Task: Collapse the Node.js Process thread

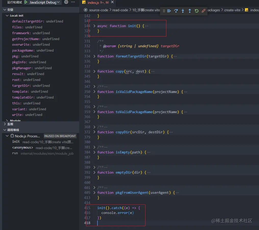Action: (7, 136)
